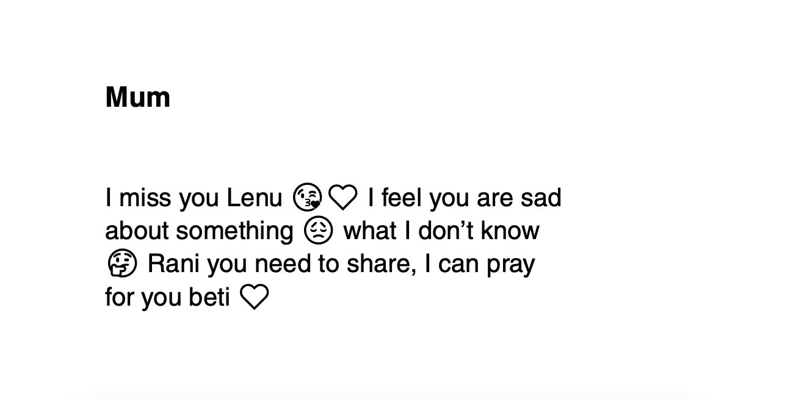Screen dimensions: 793x399
Task: Click the name 'Lenu' in the message
Action: coord(254,198)
